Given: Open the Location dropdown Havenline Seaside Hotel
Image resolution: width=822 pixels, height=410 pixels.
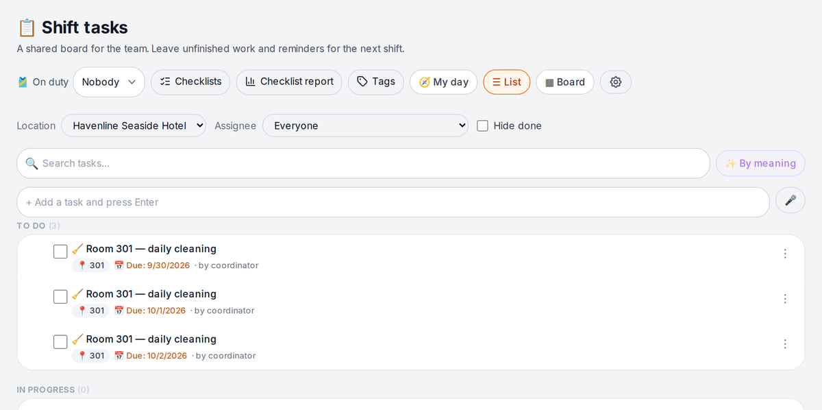Looking at the screenshot, I should [x=134, y=125].
